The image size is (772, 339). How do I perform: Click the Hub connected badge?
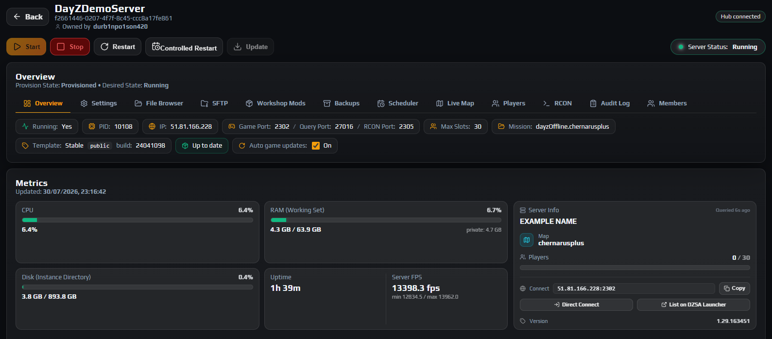740,17
